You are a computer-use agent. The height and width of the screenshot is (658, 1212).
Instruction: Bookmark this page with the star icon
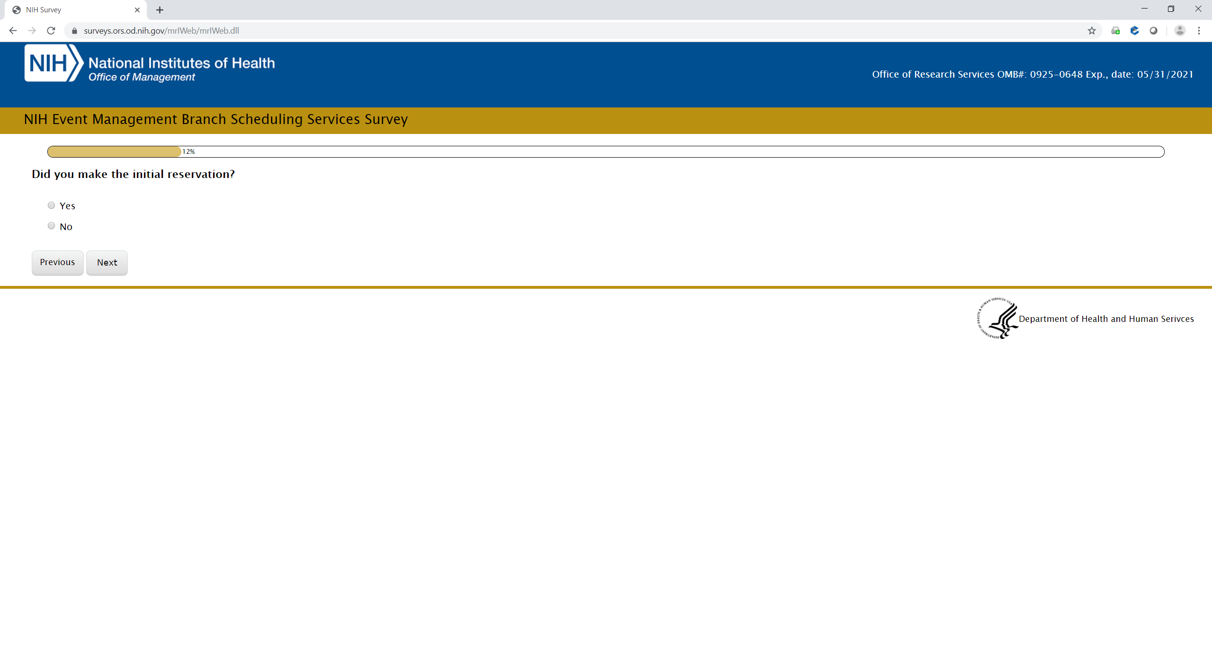(1092, 31)
